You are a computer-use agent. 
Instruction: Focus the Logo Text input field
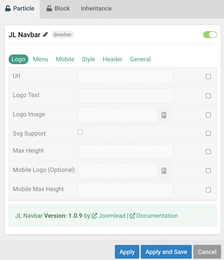pos(125,96)
